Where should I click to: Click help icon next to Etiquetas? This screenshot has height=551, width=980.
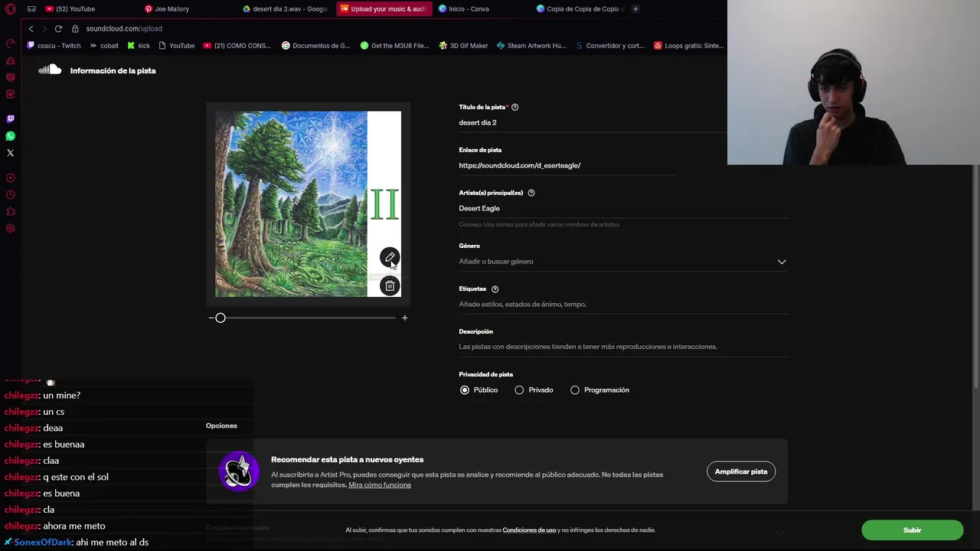coord(495,289)
